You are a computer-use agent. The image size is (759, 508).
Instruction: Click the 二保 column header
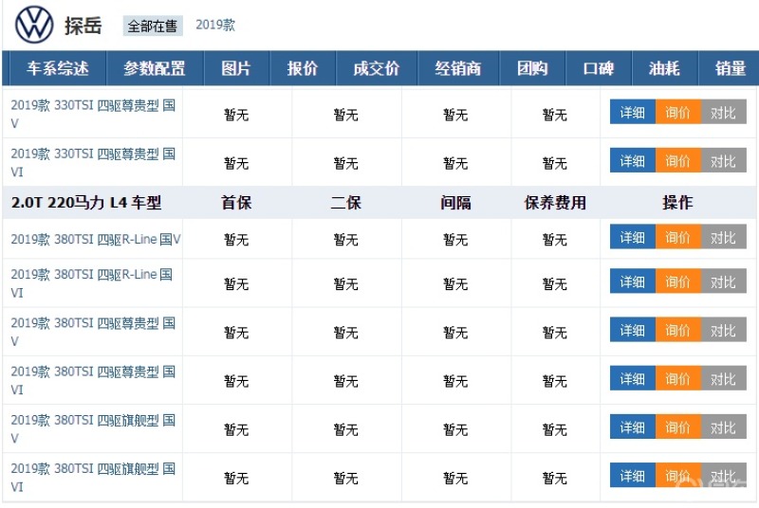click(x=345, y=202)
